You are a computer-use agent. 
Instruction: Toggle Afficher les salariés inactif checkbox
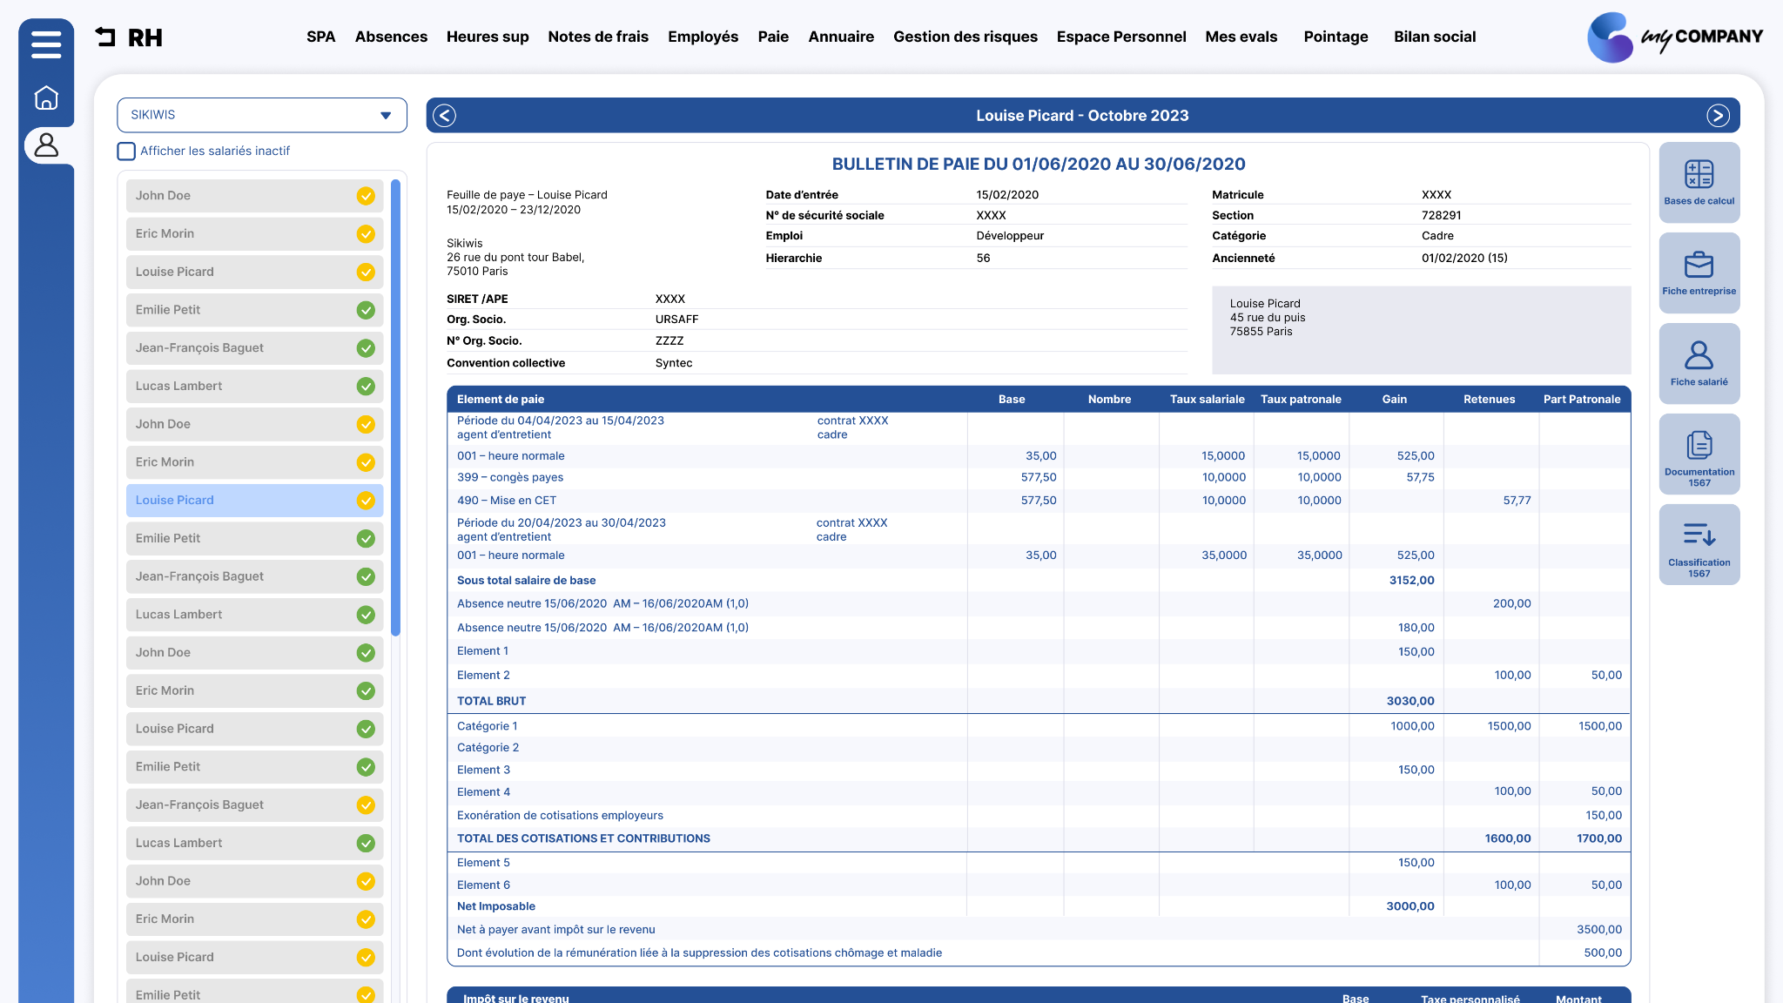pyautogui.click(x=126, y=151)
